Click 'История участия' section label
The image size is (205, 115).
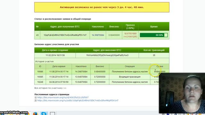(44, 61)
